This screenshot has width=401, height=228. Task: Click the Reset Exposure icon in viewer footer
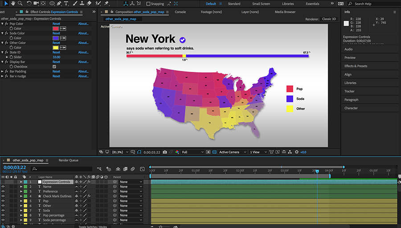pos(297,152)
